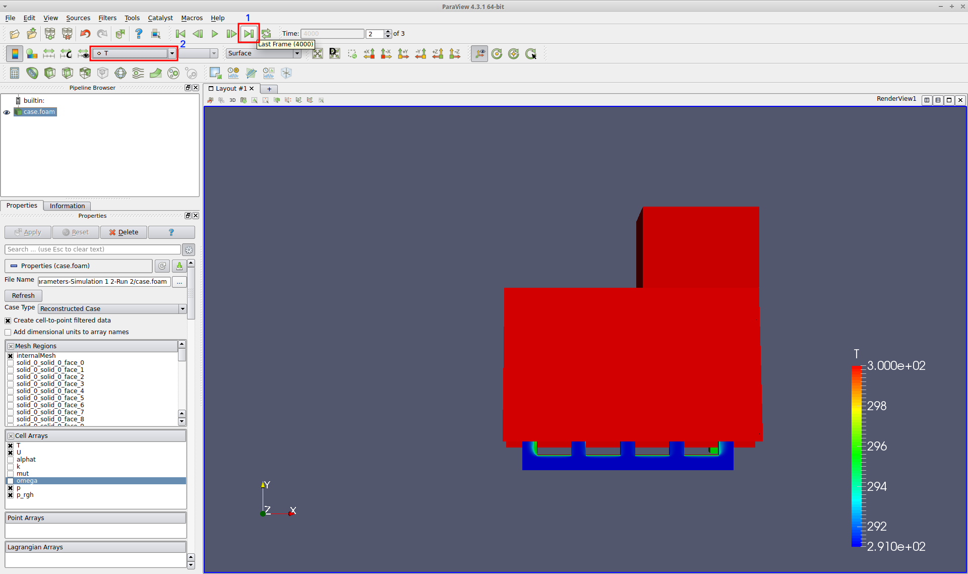Image resolution: width=968 pixels, height=574 pixels.
Task: Click the Edit Color Map icon
Action: pos(32,53)
